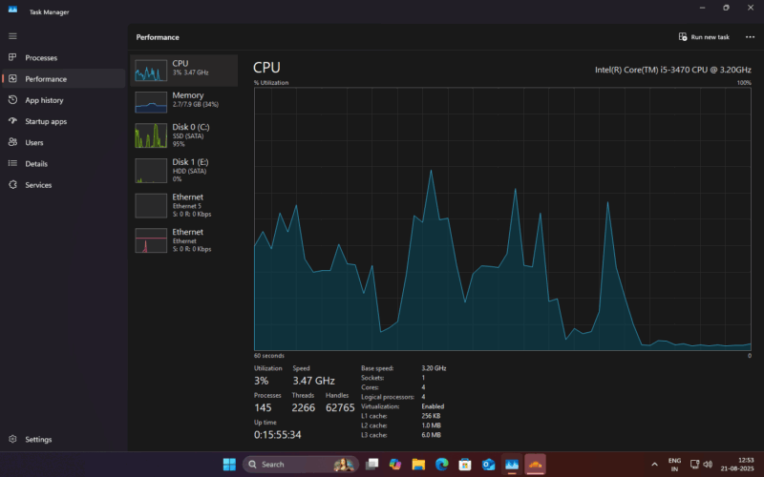
Task: Click the Settings gear icon
Action: click(x=12, y=439)
